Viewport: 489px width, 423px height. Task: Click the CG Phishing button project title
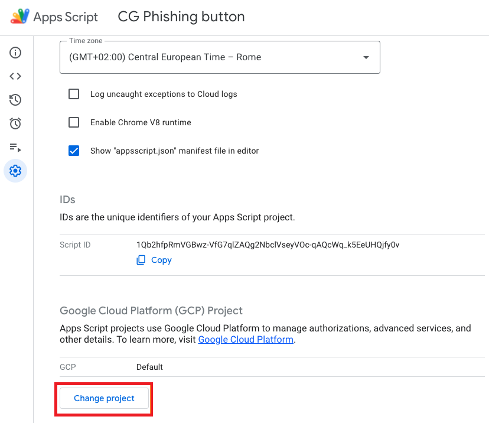click(181, 17)
